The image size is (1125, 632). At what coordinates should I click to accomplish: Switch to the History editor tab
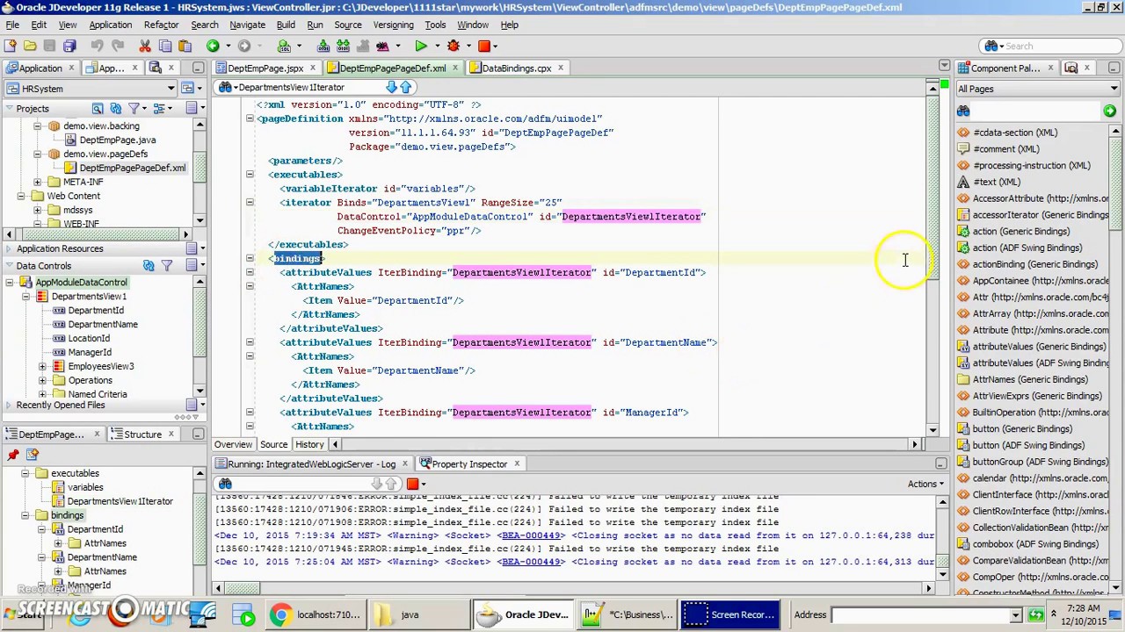coord(309,445)
